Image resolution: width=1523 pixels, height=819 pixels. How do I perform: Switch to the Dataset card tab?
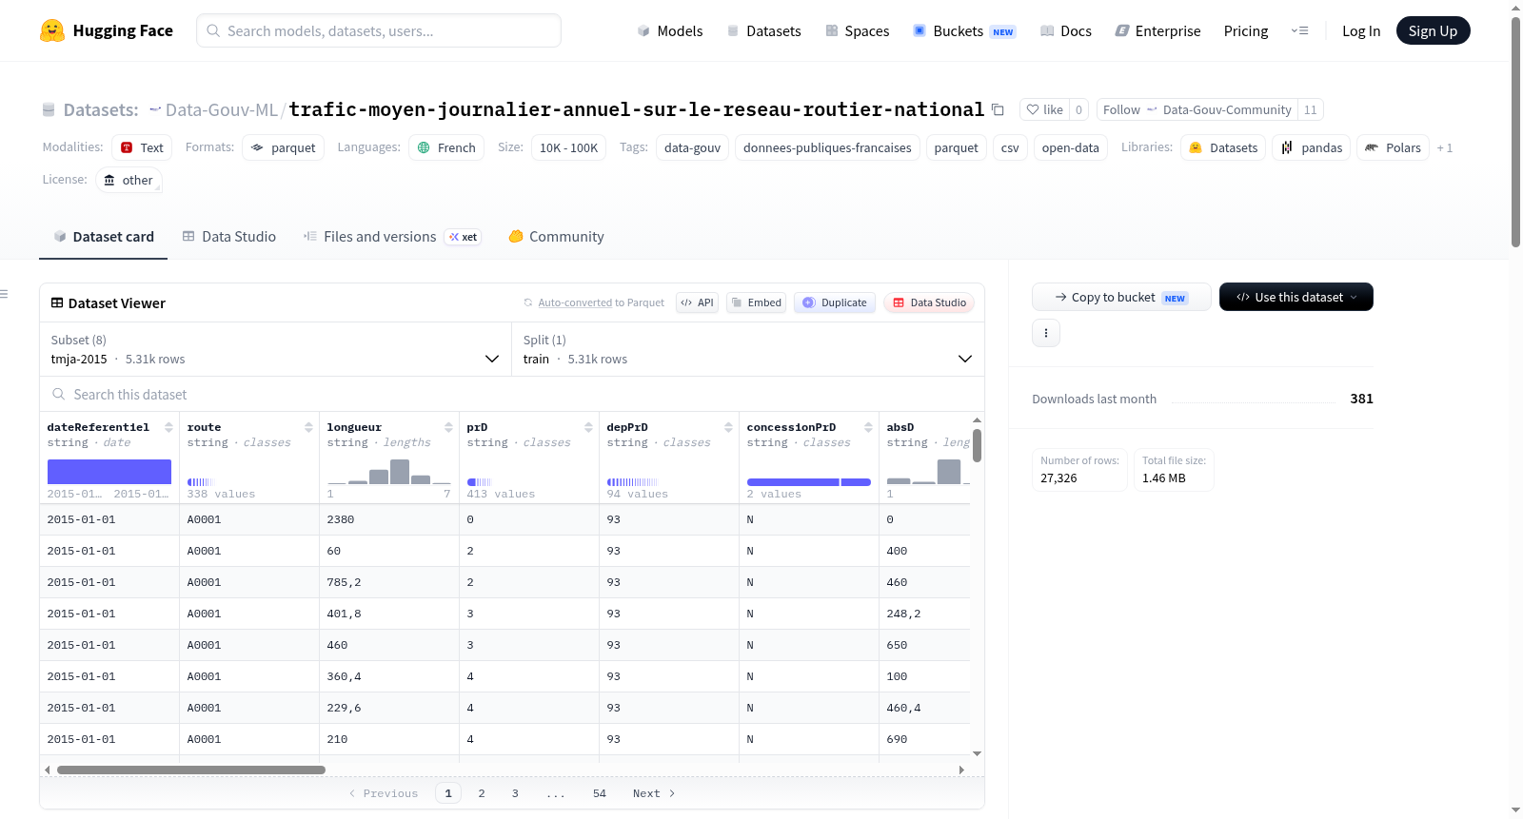pos(104,237)
